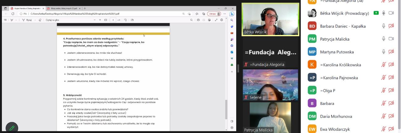Viewport: 401px width, 133px height.
Task: Open the Outlook icon in sidebar
Action: 232,52
